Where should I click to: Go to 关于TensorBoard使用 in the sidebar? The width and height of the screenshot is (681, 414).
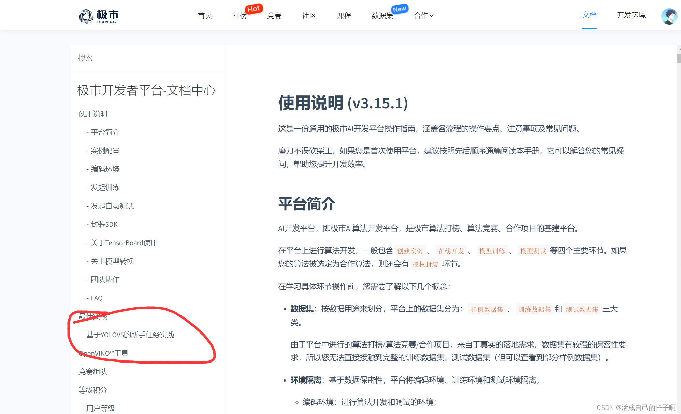[124, 243]
